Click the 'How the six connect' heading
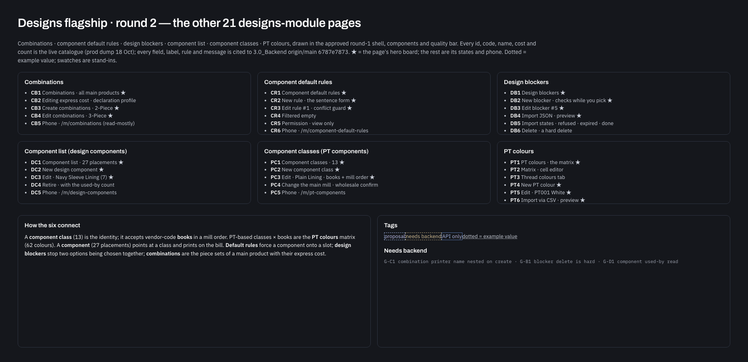 pos(52,225)
